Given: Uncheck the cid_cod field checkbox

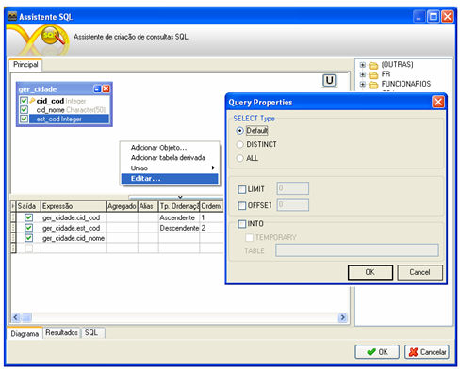Looking at the screenshot, I should click(24, 101).
